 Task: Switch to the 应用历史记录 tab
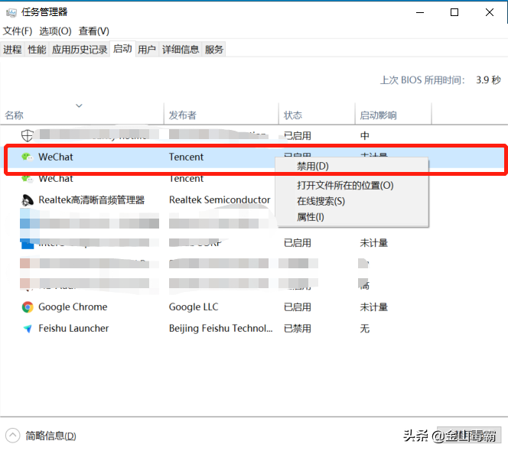[80, 50]
